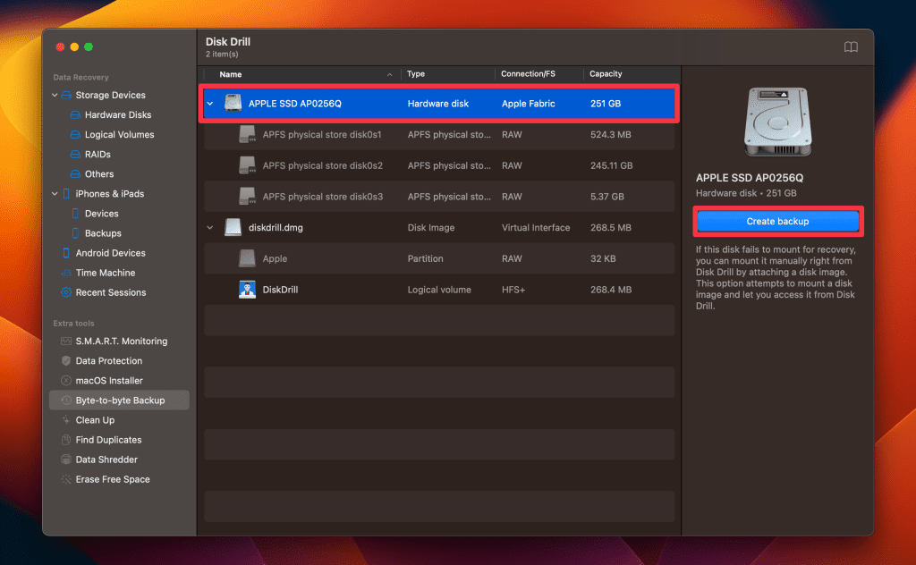Screen dimensions: 916x565
Task: Click the Hardware disk • 251 GB subtitle
Action: (x=745, y=193)
